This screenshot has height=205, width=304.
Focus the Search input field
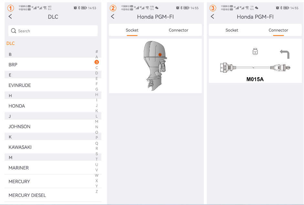coord(53,31)
